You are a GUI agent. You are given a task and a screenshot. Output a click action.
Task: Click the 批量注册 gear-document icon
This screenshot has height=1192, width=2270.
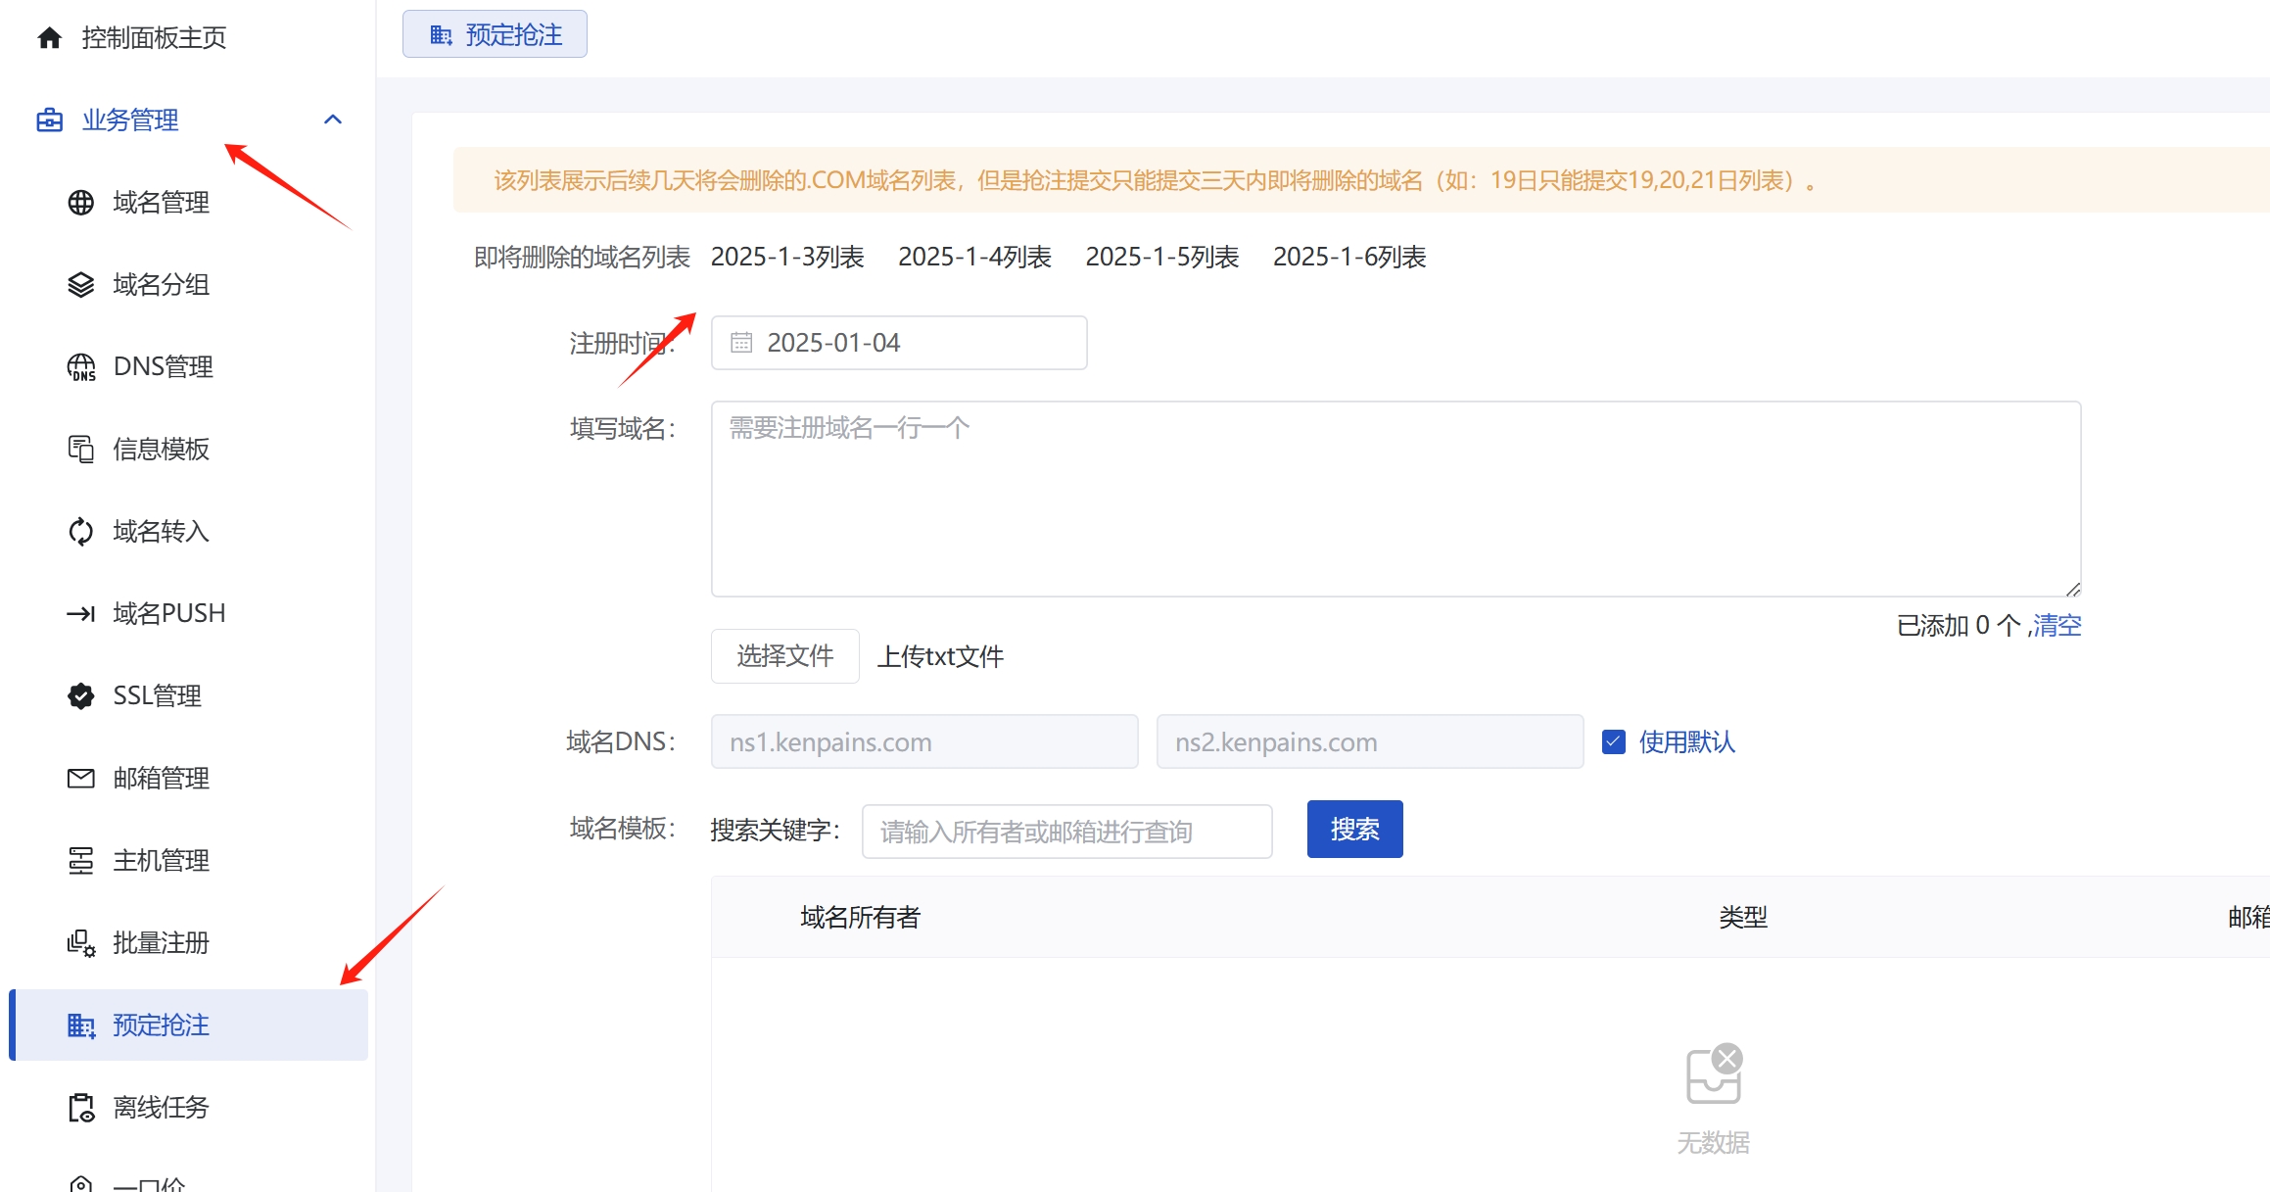pyautogui.click(x=80, y=943)
